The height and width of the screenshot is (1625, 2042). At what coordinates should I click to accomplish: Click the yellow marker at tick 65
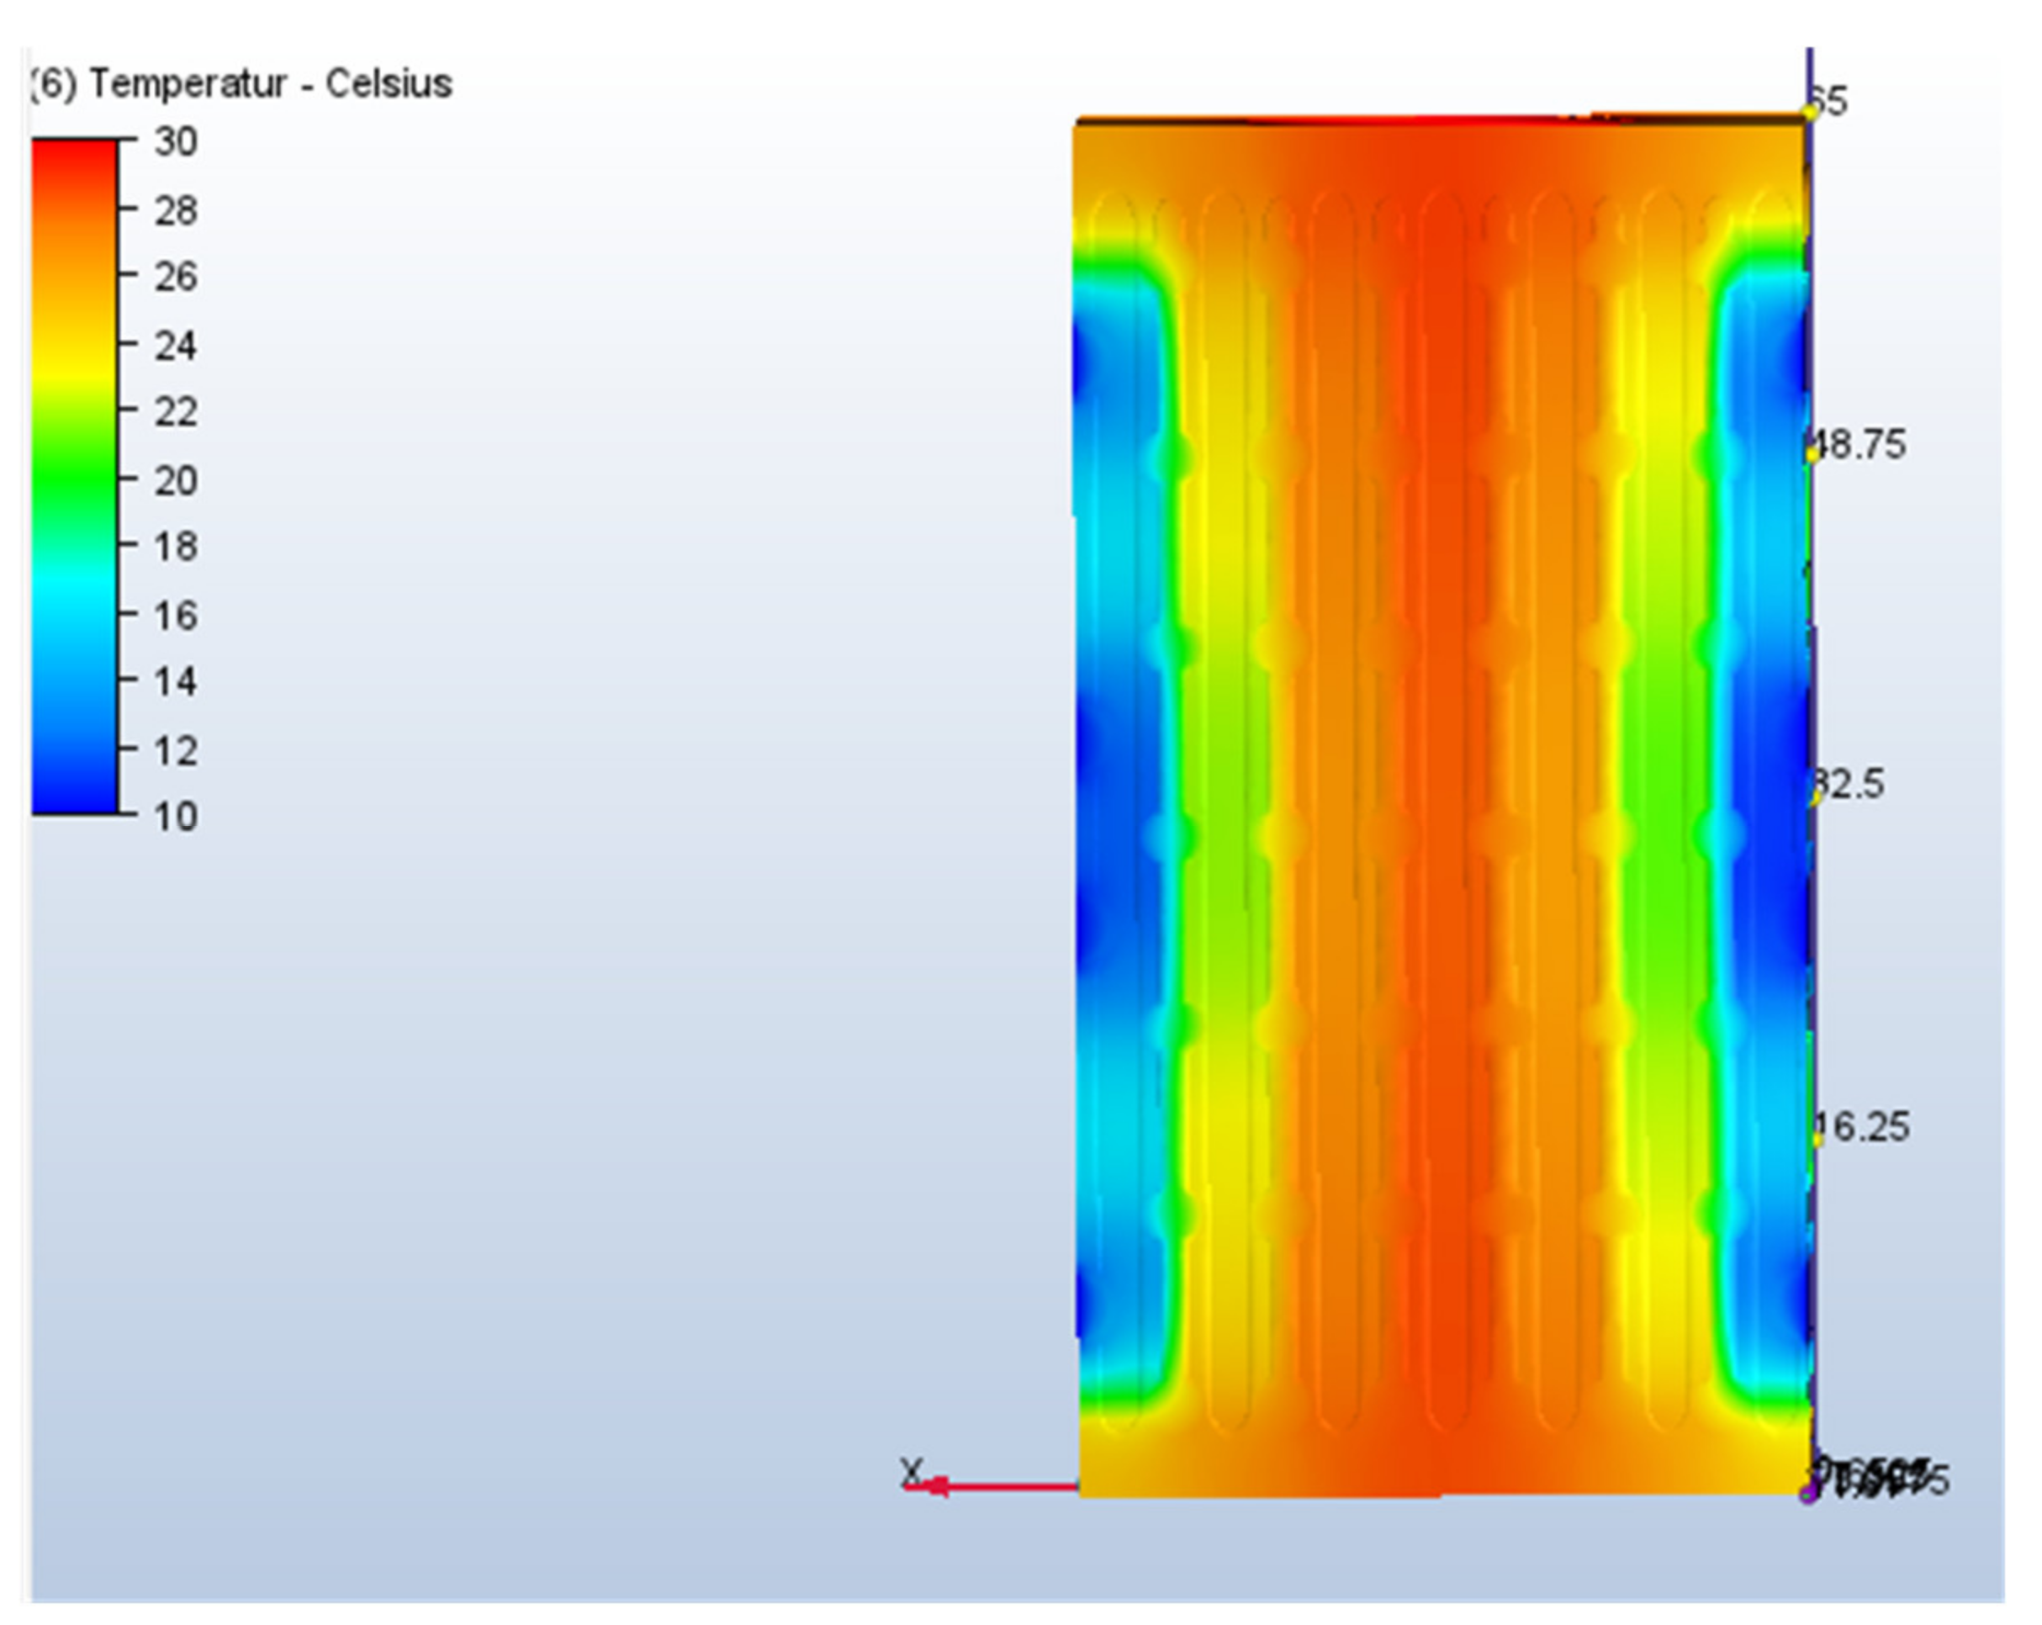point(1810,114)
